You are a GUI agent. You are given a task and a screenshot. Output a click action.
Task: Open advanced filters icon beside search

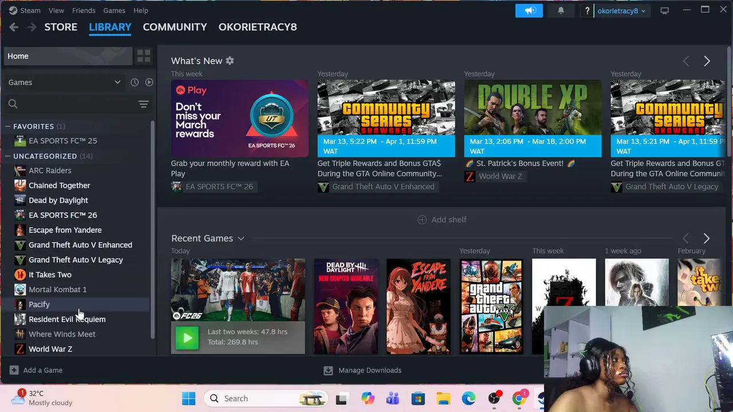tap(143, 104)
